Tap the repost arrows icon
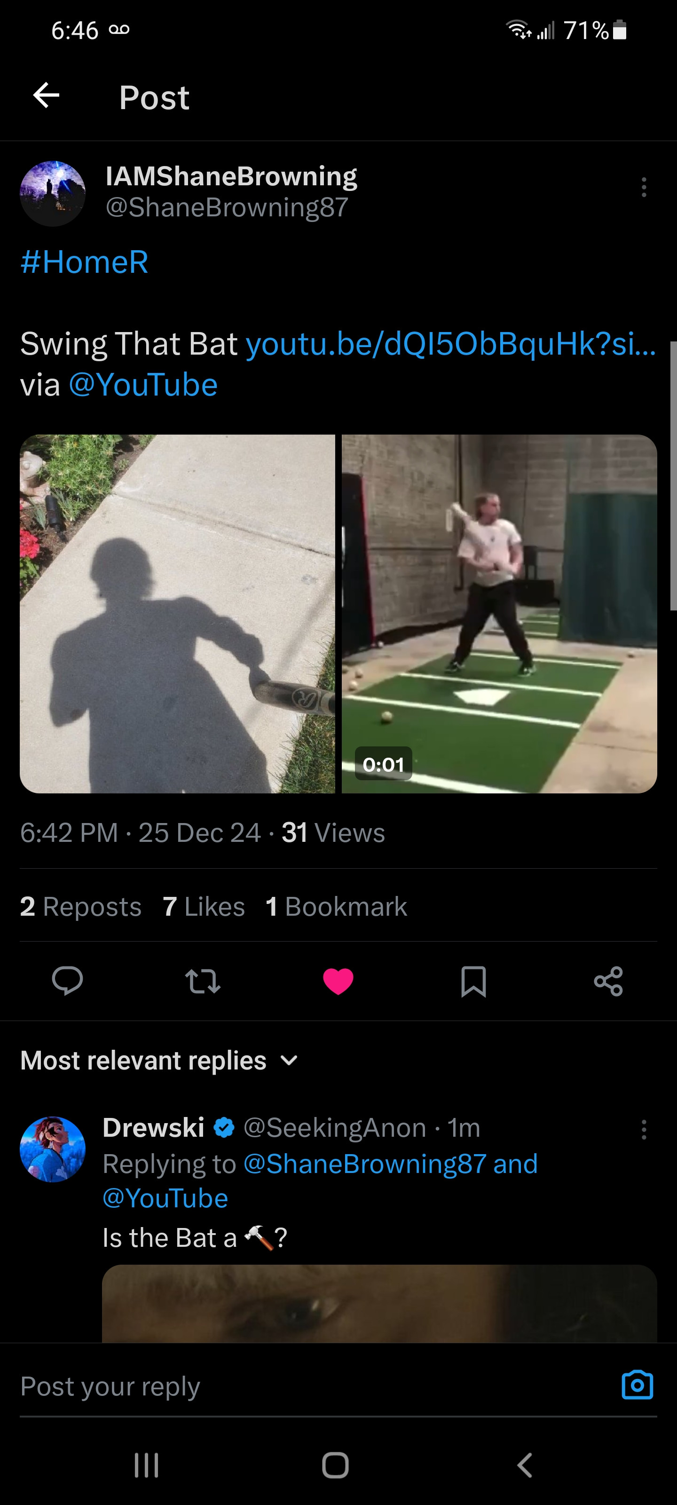 pyautogui.click(x=203, y=981)
